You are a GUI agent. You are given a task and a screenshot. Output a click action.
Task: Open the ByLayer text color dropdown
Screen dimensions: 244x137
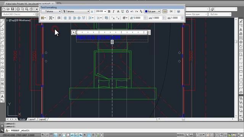[152, 11]
